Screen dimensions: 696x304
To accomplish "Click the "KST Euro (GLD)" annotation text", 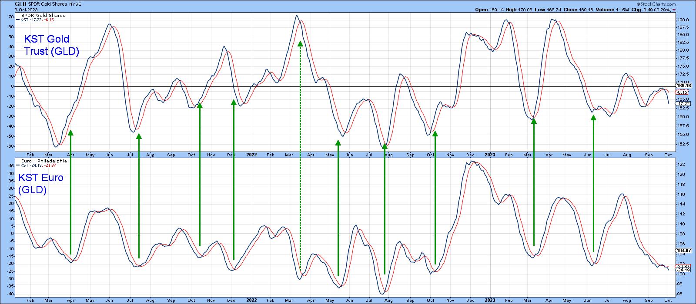I will [41, 184].
